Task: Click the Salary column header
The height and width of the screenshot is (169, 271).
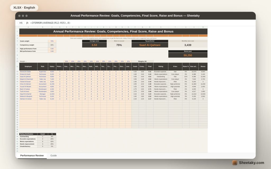Action: click(x=52, y=66)
